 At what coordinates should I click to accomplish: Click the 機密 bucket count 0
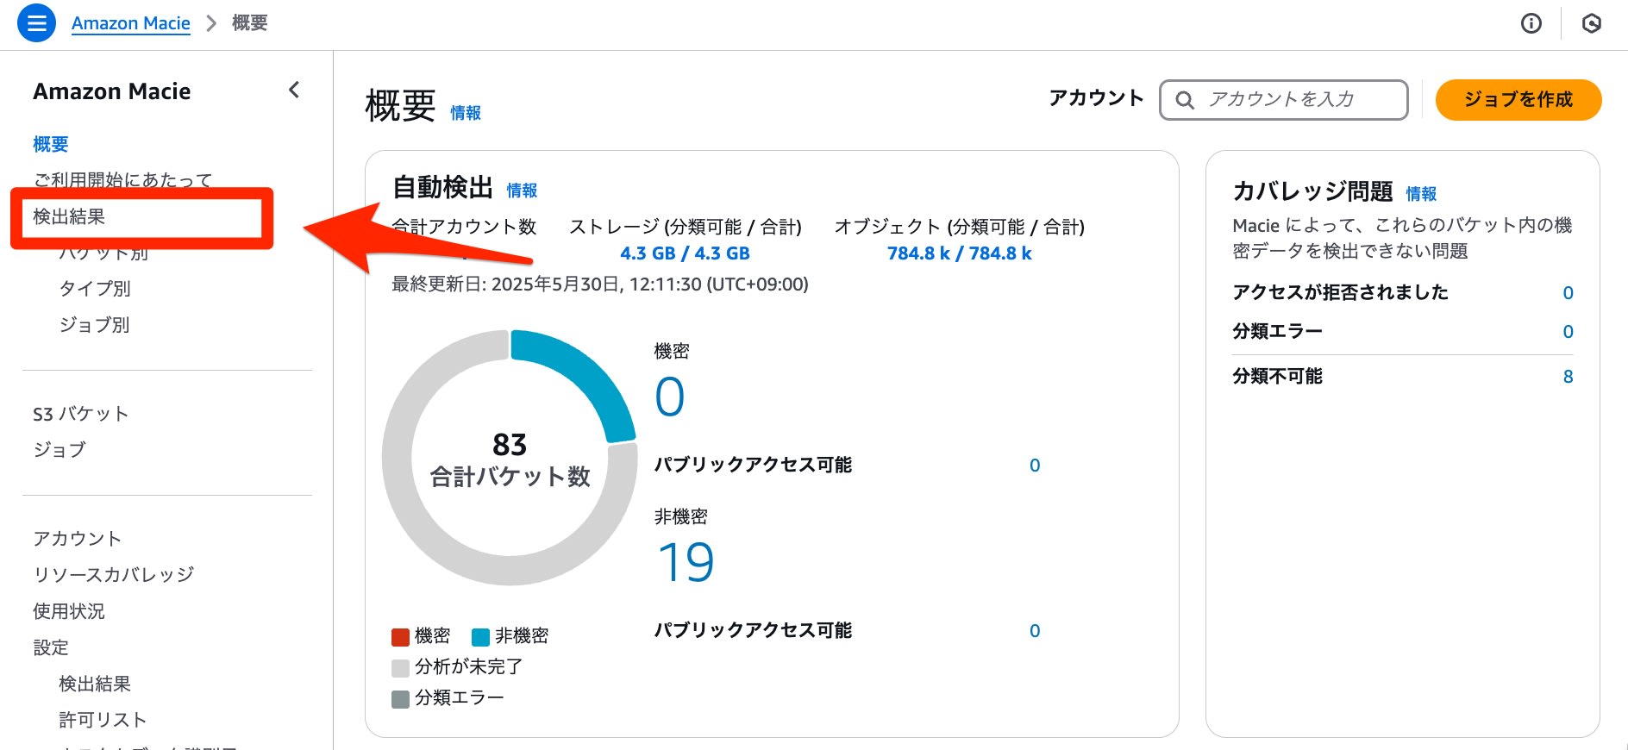tap(670, 397)
